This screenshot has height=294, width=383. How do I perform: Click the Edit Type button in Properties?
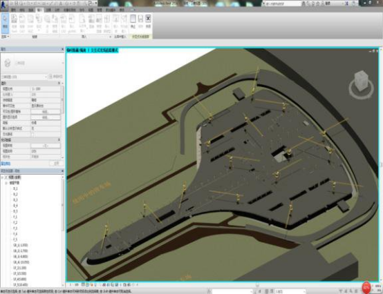56,77
